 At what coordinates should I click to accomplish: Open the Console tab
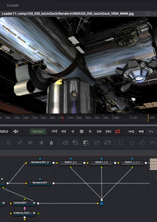click(13, 5)
